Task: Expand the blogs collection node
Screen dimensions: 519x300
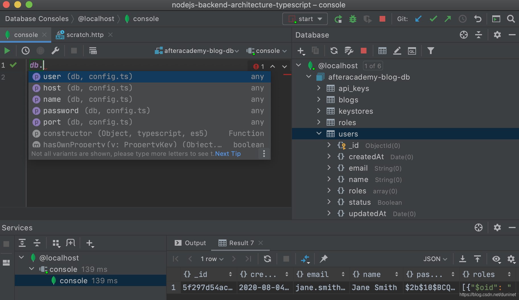Action: click(319, 100)
